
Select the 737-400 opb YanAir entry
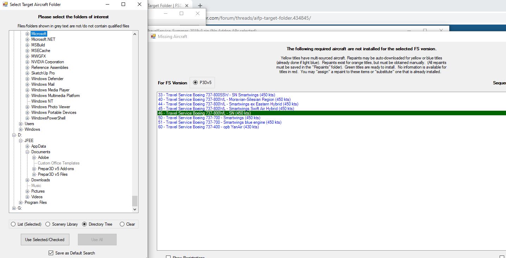[208, 127]
